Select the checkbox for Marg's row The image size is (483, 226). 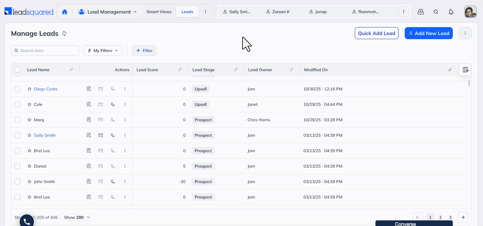coord(17,120)
